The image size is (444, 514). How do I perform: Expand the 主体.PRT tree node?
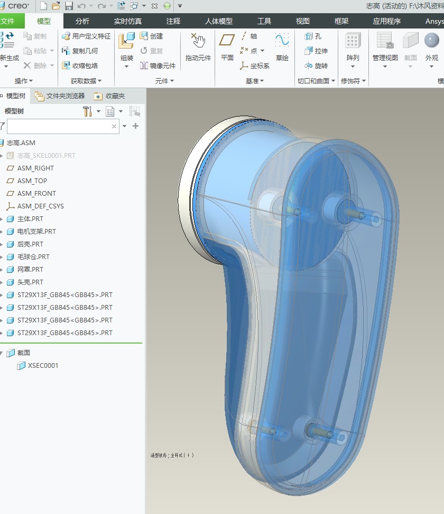tap(2, 219)
